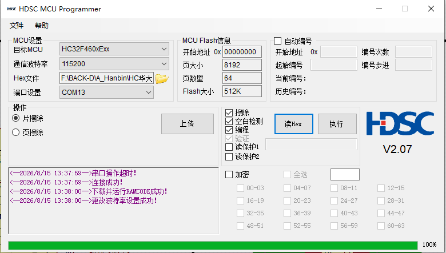
Task: Click the 当前编号 label
Action: 290,78
